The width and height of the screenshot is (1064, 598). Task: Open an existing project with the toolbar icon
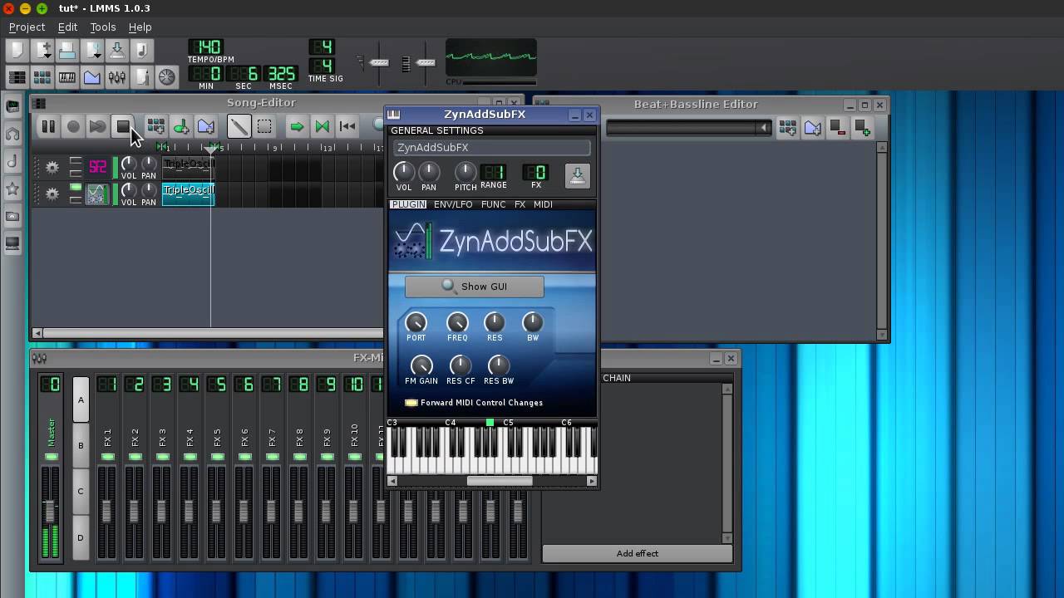(67, 51)
